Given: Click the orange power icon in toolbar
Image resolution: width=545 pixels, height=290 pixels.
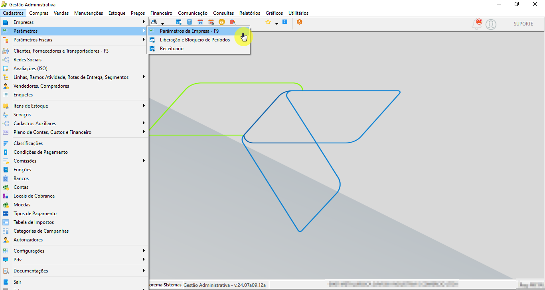Looking at the screenshot, I should (x=300, y=22).
